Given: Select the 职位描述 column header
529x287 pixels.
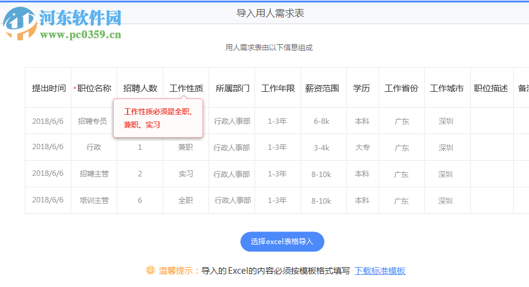Looking at the screenshot, I should pos(490,88).
